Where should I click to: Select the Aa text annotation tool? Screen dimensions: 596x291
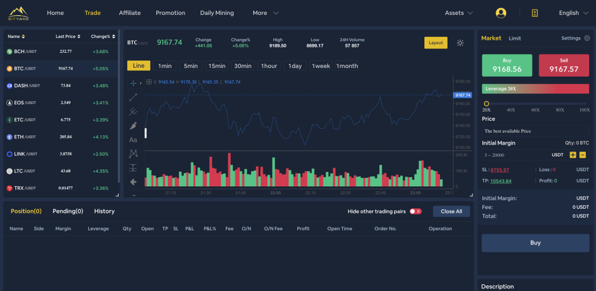[x=133, y=140]
